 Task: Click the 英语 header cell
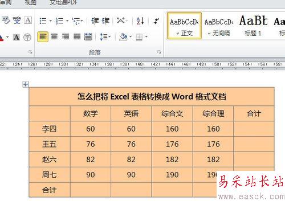(131, 113)
